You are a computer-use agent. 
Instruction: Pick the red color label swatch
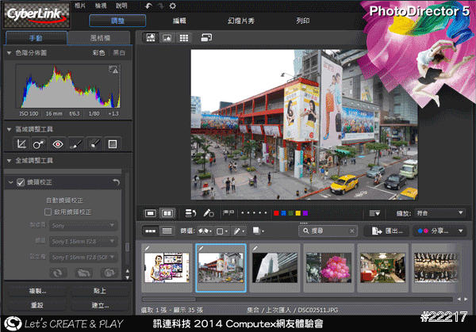click(x=274, y=212)
